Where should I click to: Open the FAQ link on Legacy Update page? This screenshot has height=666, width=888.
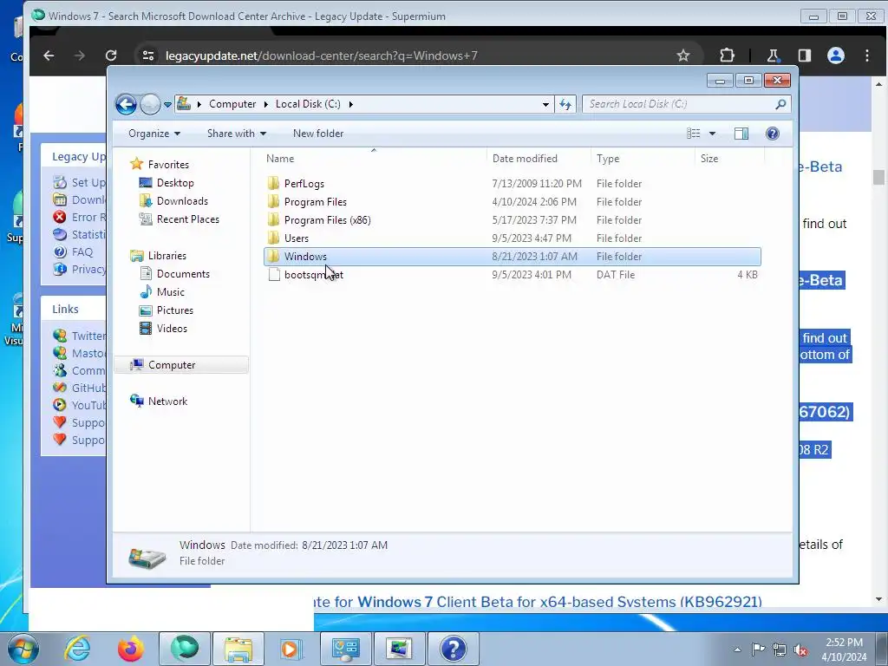tap(82, 252)
